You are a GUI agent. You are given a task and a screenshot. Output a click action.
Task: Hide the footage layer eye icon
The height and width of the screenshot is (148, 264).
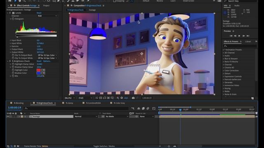coord(8,116)
